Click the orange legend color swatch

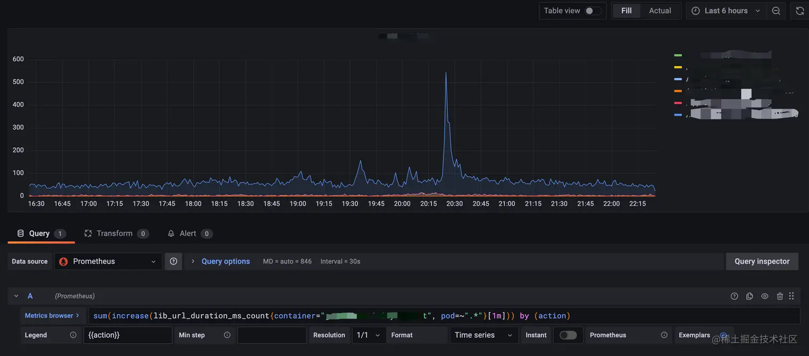pos(678,91)
